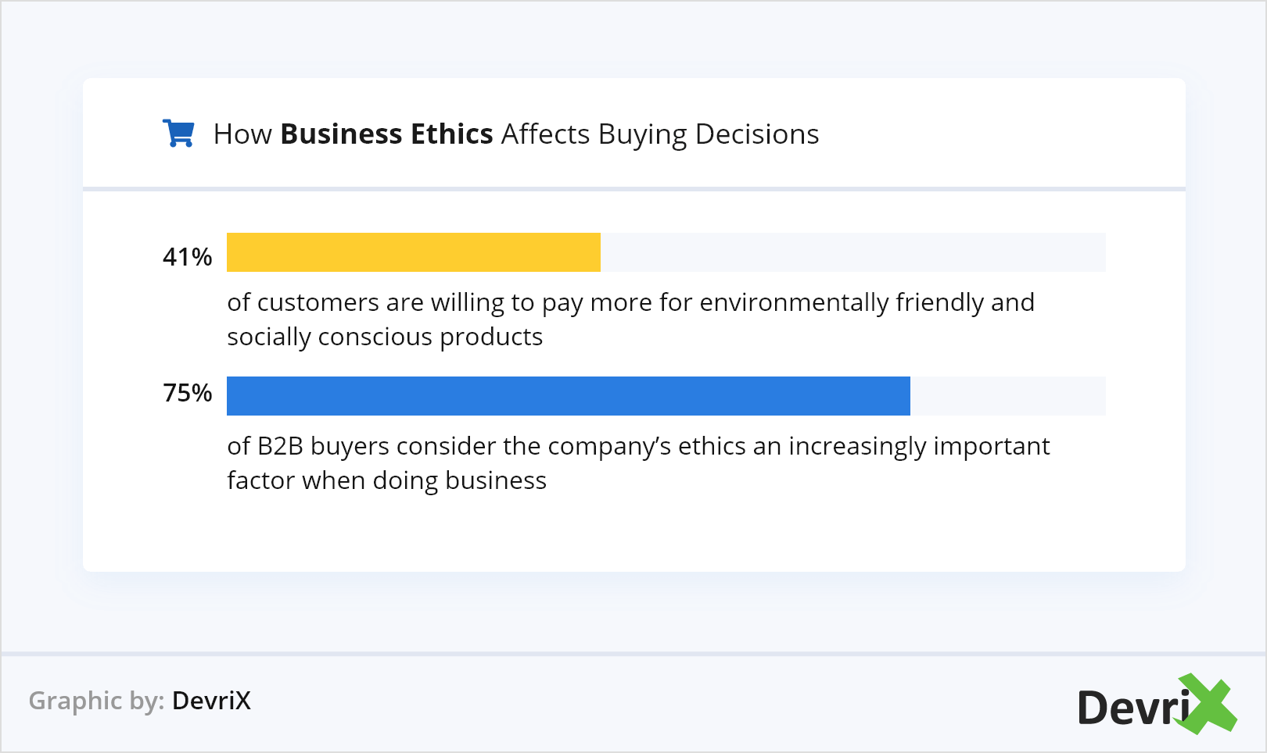Select the "75%" percentage label

click(x=187, y=393)
